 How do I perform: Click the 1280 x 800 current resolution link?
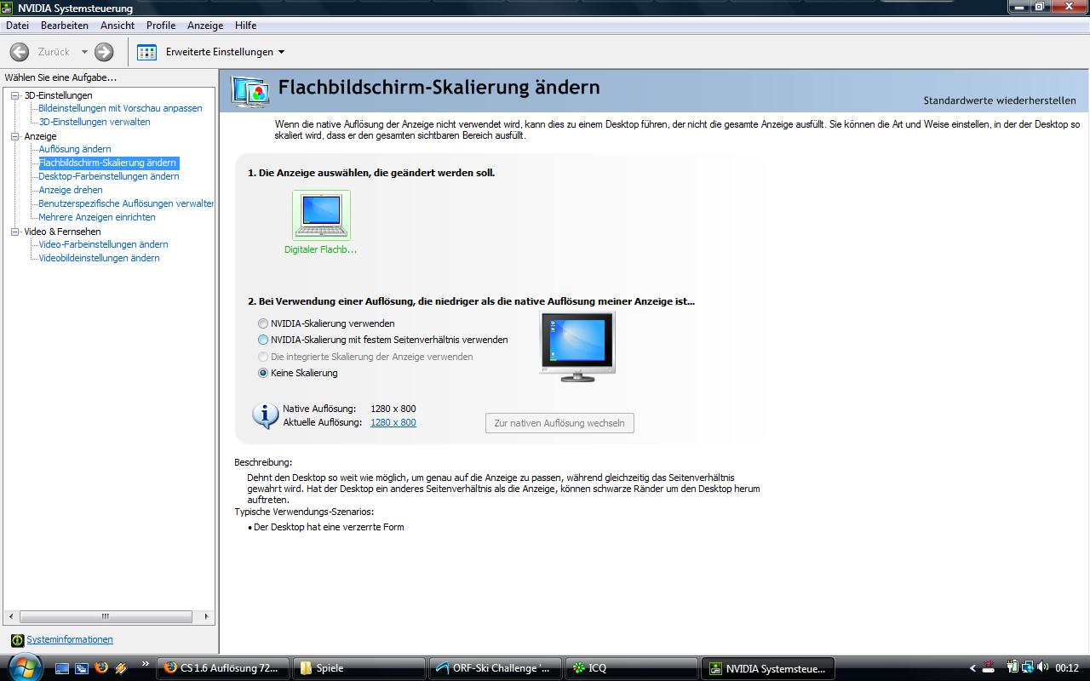393,422
